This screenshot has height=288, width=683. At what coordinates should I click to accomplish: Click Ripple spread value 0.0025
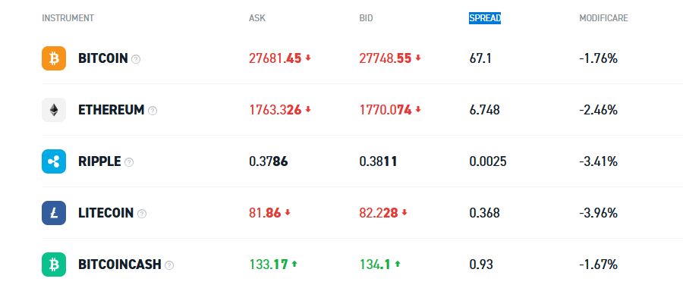488,161
